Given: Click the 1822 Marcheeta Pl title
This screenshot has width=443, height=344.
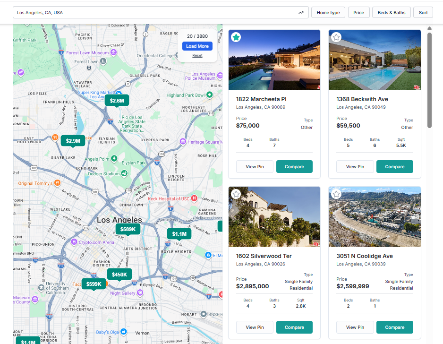Looking at the screenshot, I should pos(261,99).
